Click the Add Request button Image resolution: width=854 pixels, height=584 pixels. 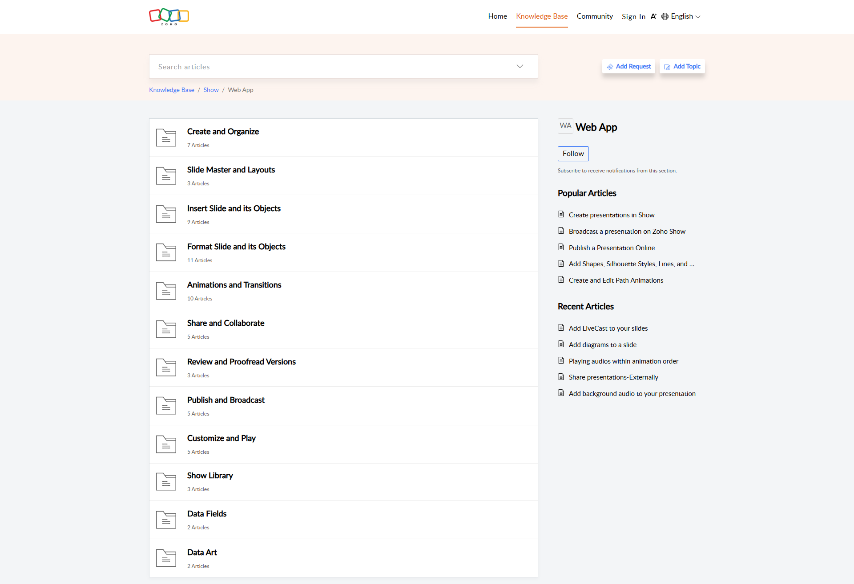pos(628,67)
